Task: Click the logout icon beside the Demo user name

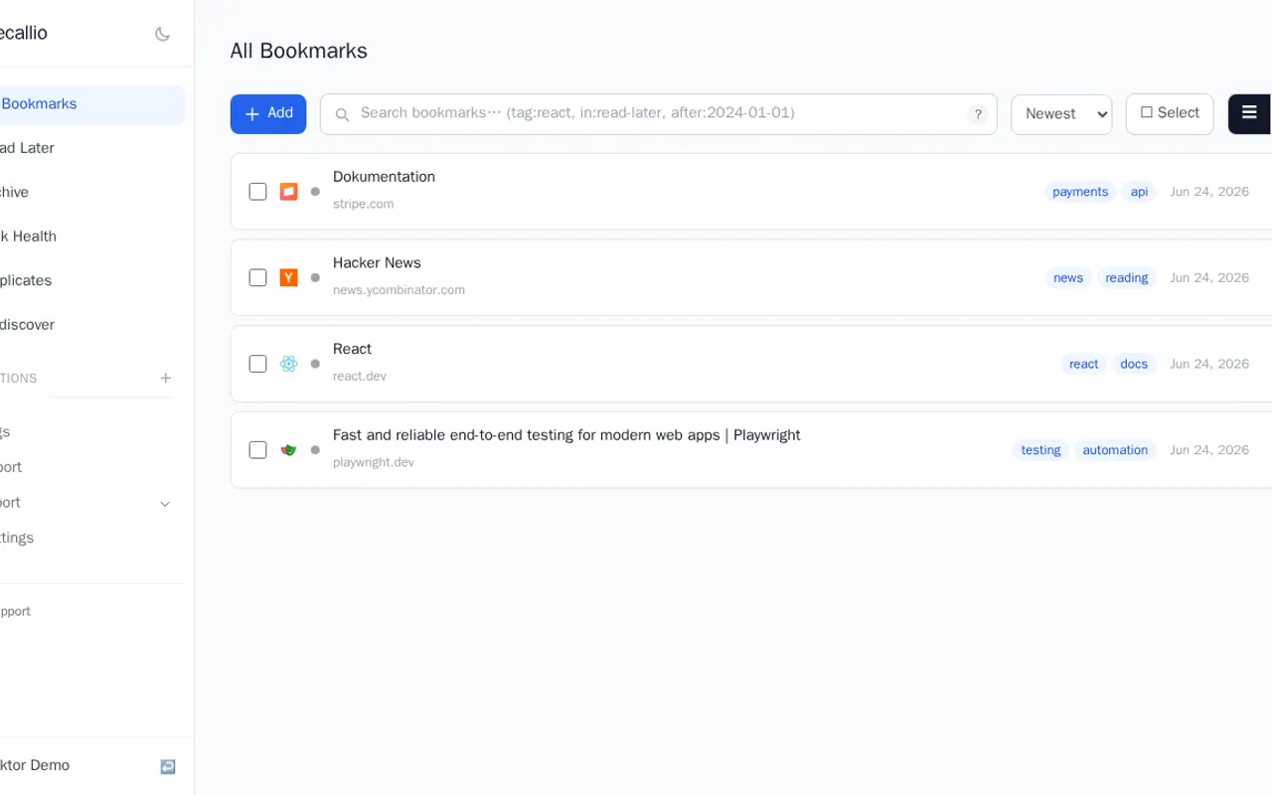Action: (168, 766)
